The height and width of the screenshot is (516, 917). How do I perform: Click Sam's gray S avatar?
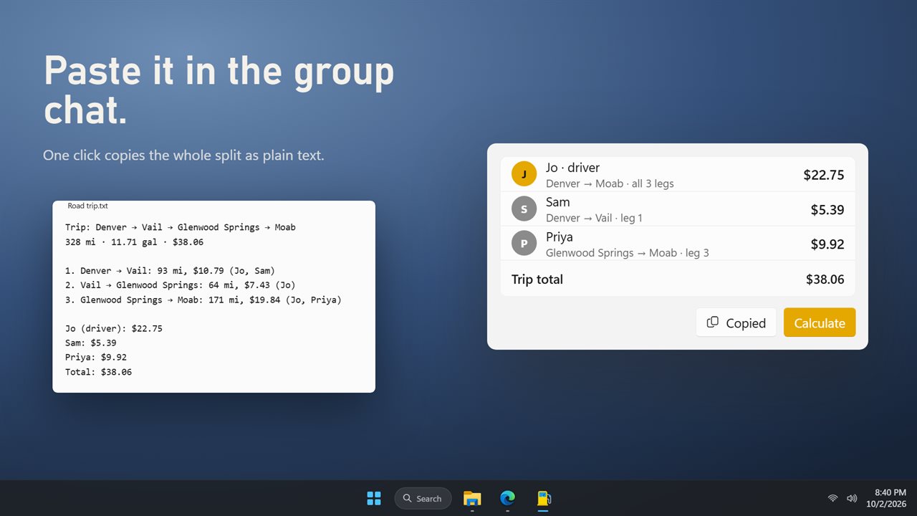(x=524, y=209)
